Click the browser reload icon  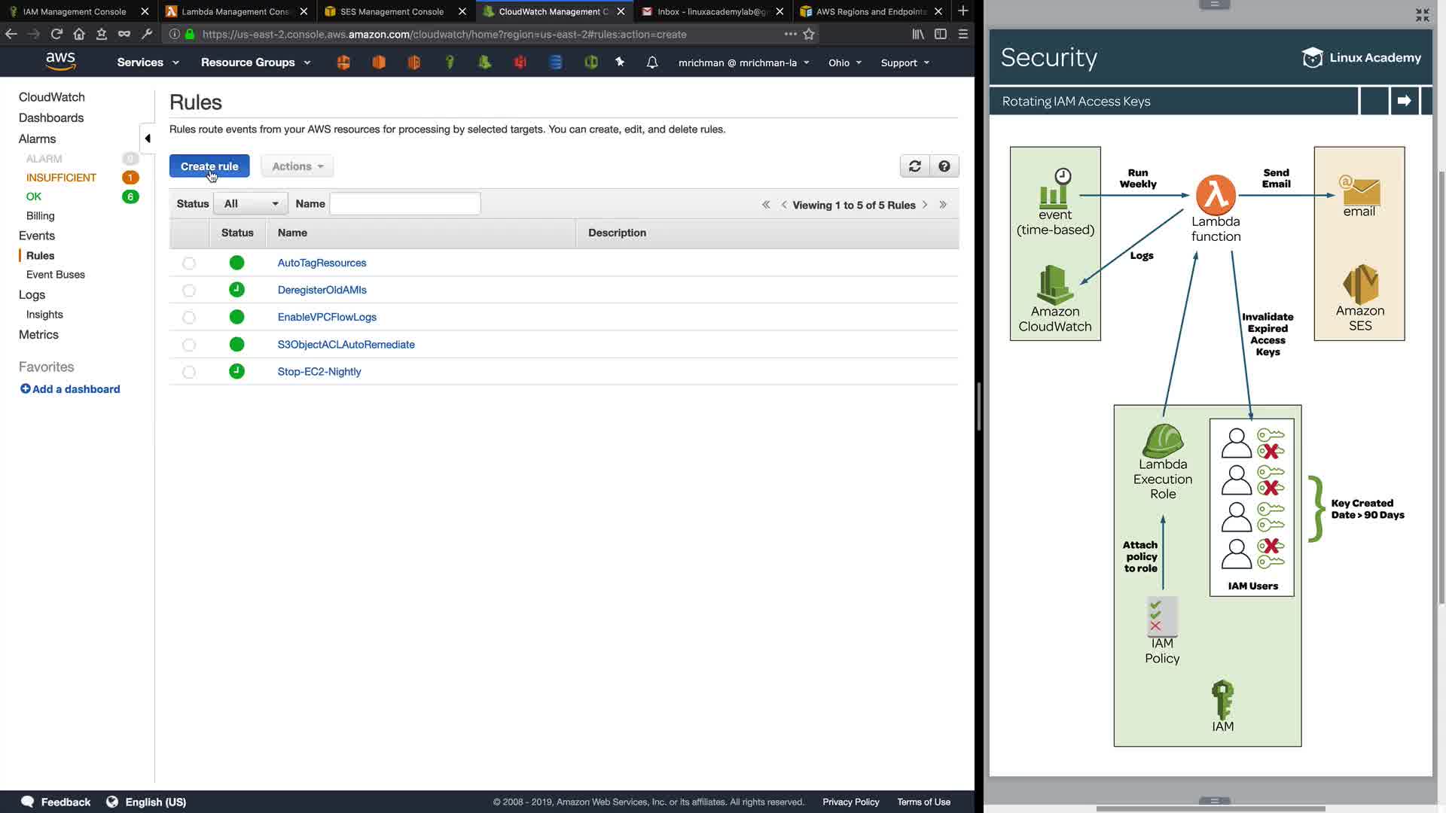56,34
